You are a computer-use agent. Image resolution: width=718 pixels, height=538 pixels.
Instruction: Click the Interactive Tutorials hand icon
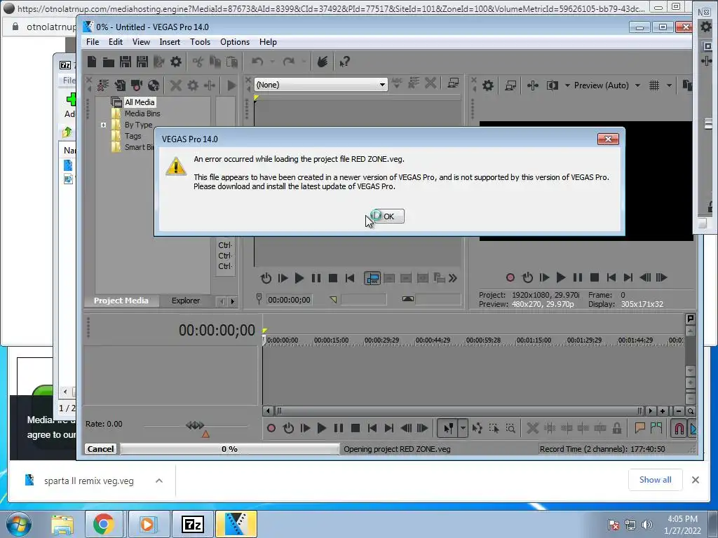click(323, 62)
